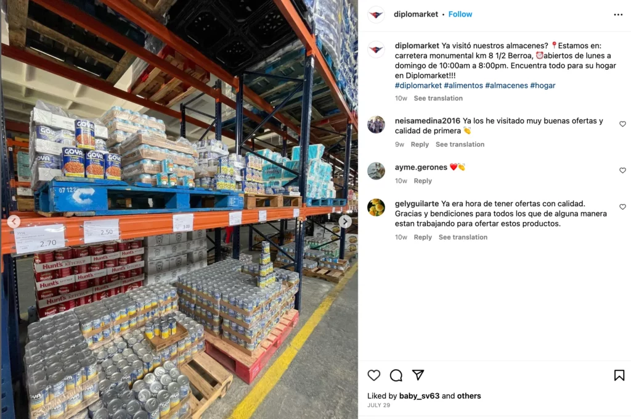Save post with bookmark icon
Viewport: 631px width, 419px height.
(x=619, y=375)
